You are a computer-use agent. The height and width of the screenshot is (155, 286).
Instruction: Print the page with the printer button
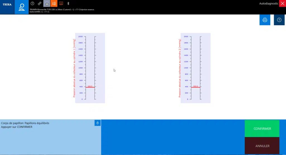coord(265,20)
